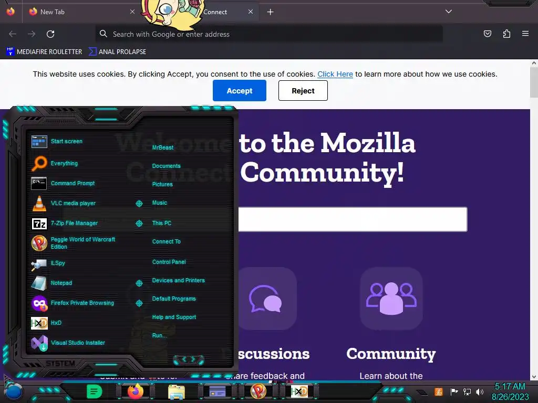Open Documents from start menu
Screen dimensions: 538x403
[166, 166]
